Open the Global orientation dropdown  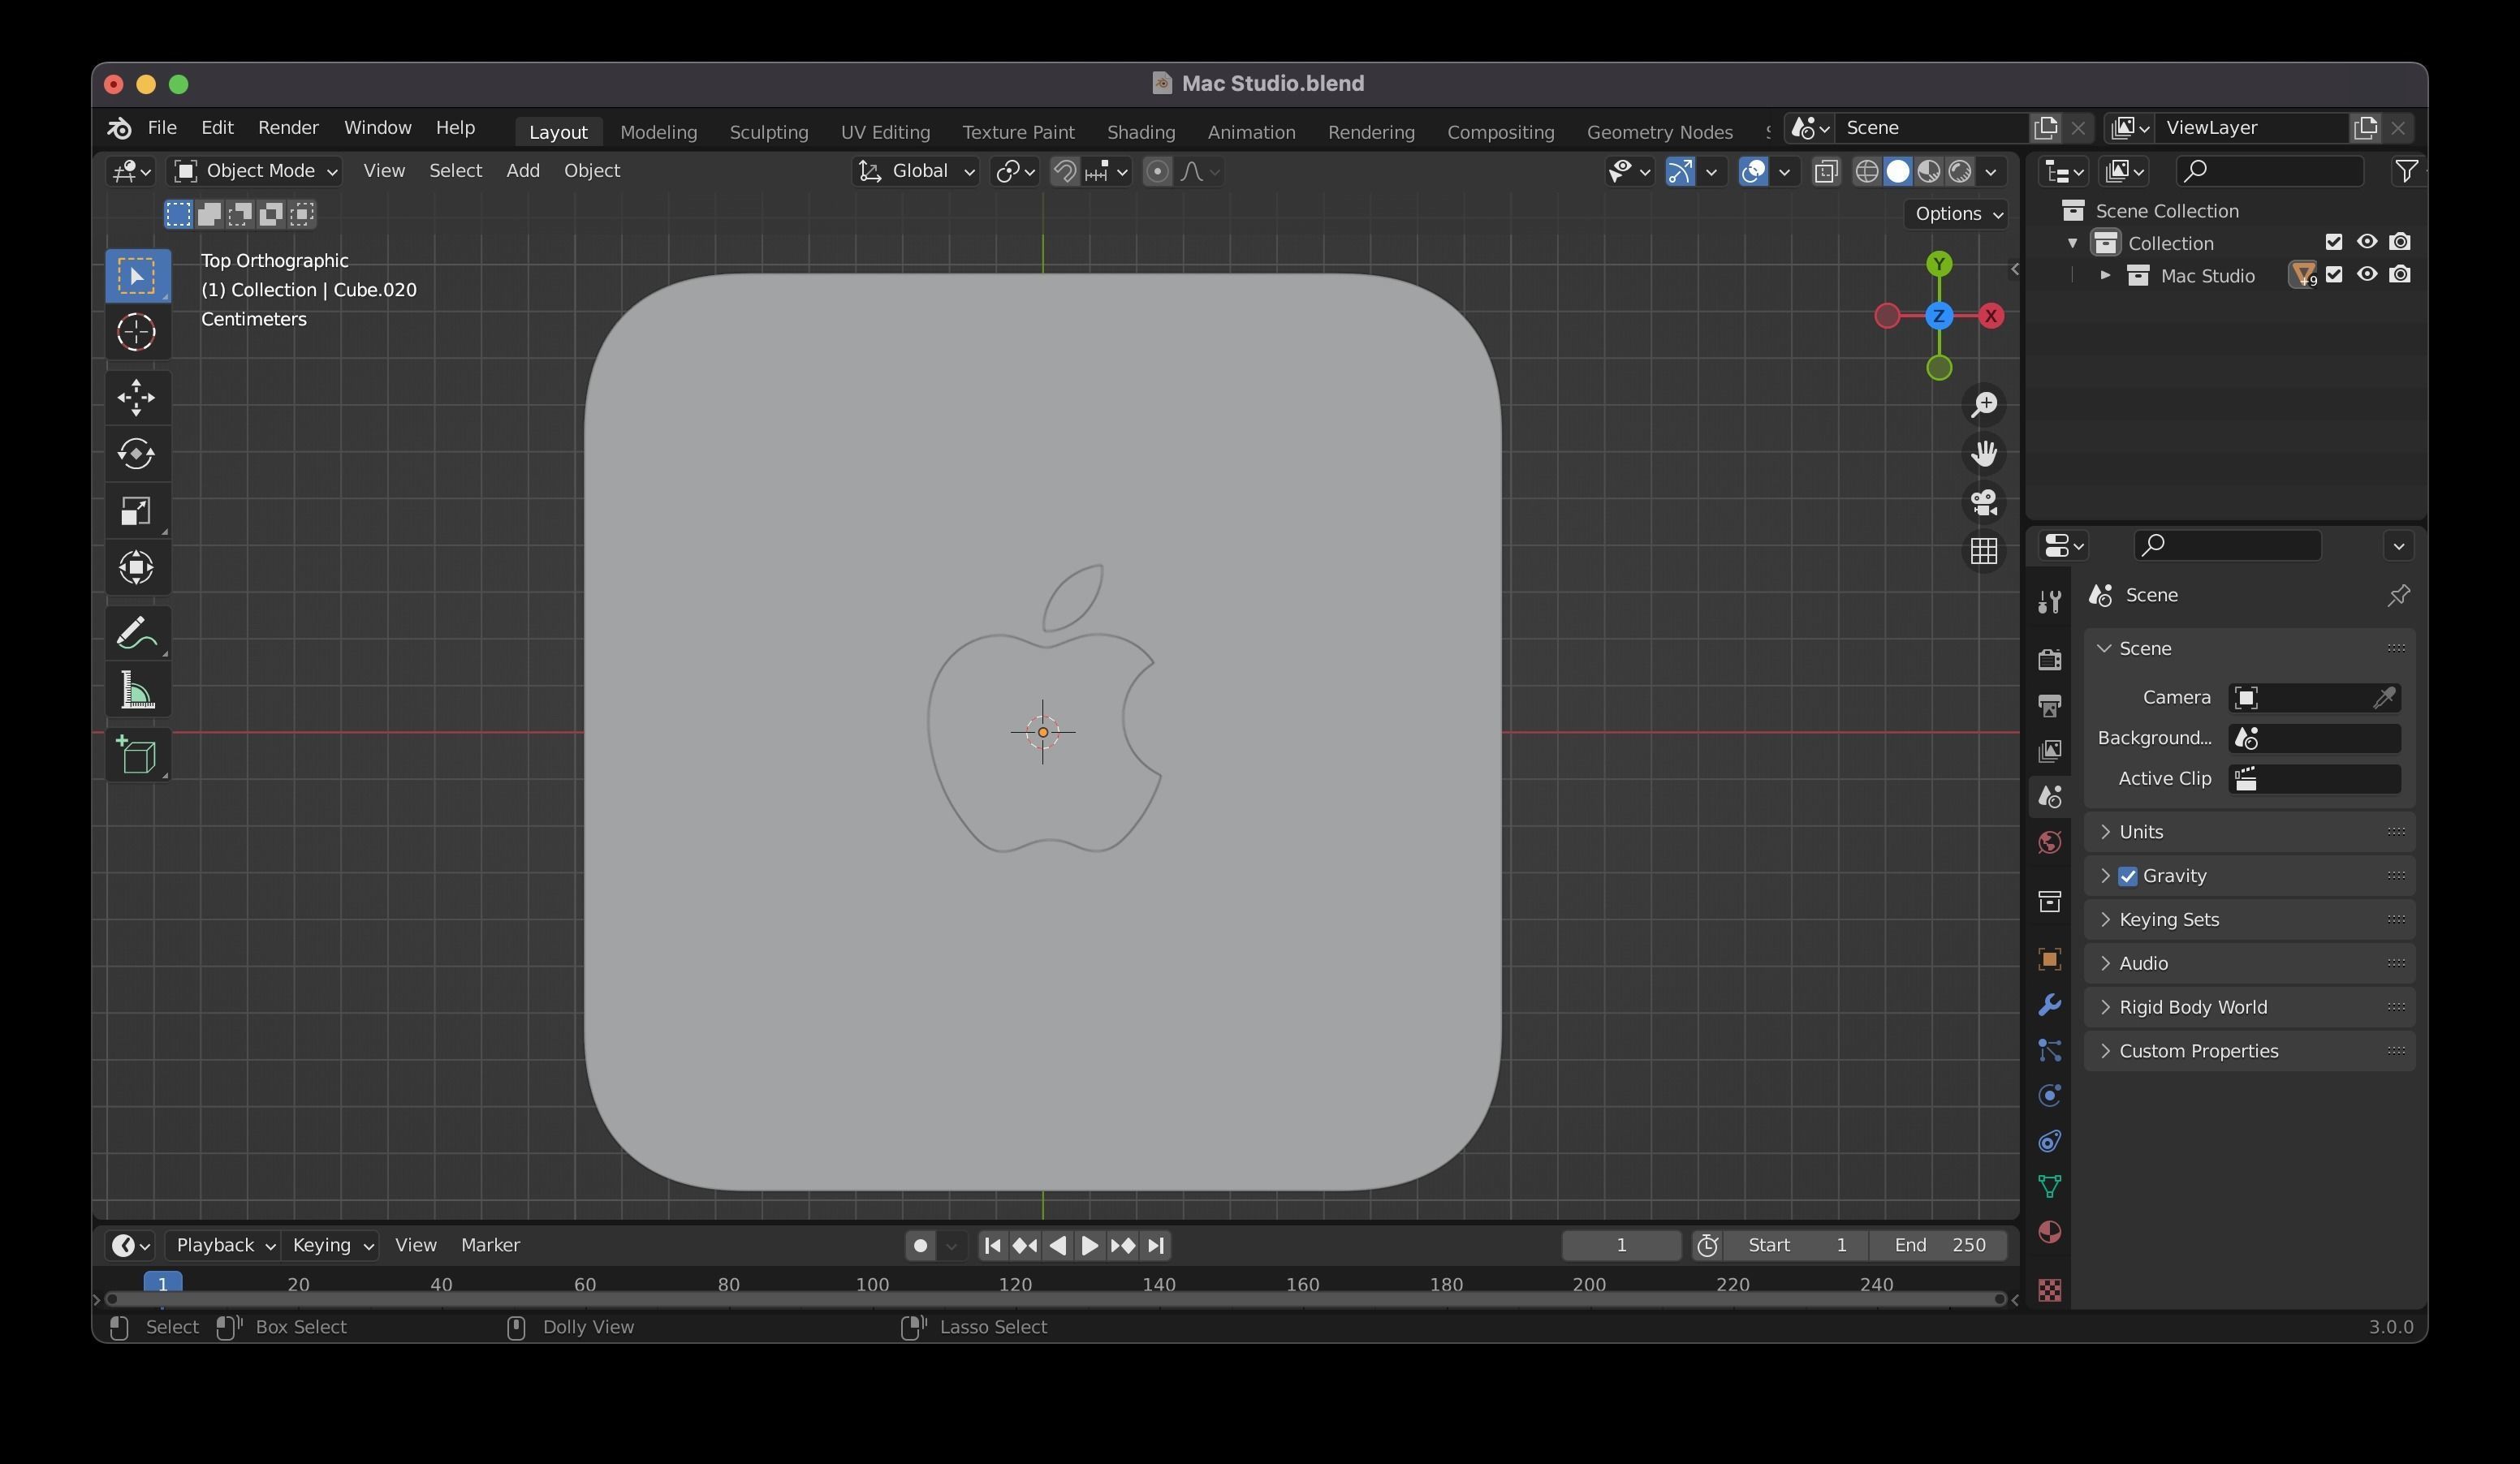pos(916,171)
